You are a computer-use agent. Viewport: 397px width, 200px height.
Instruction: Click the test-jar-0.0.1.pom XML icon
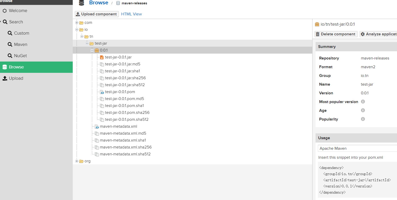pos(102,92)
